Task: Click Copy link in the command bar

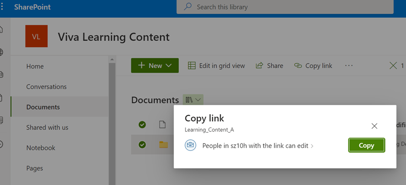Action: click(x=313, y=66)
